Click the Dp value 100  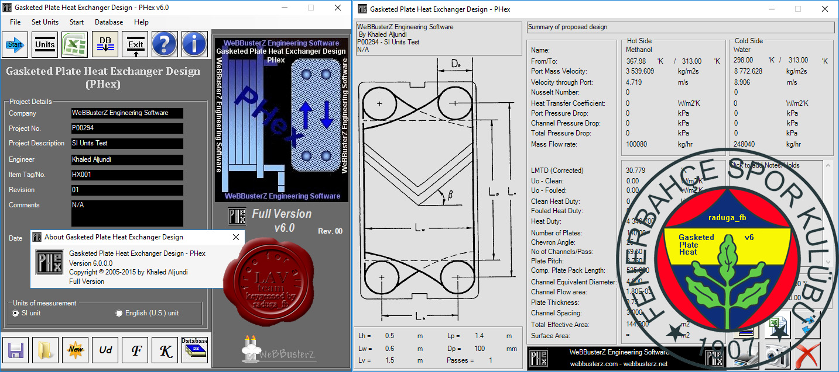[480, 349]
